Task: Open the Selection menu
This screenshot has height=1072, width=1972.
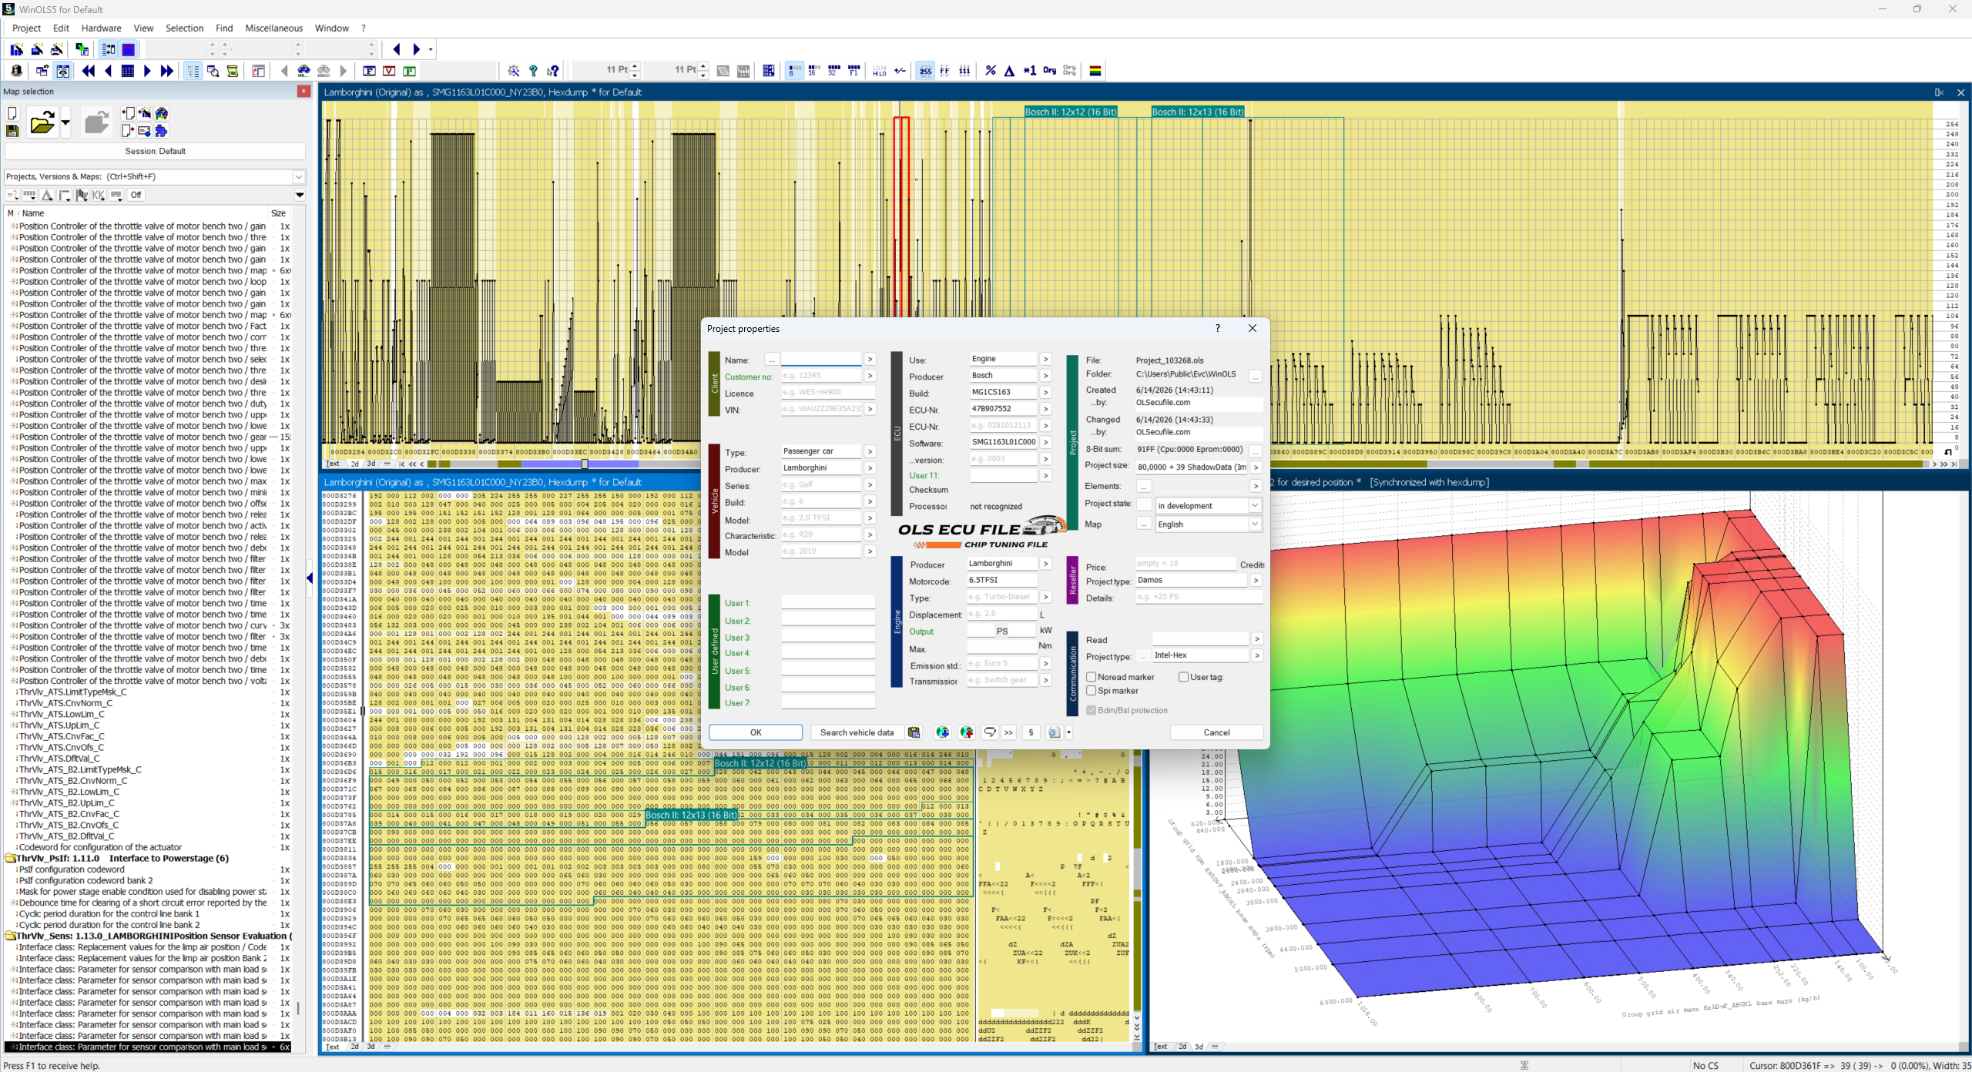Action: (x=185, y=28)
